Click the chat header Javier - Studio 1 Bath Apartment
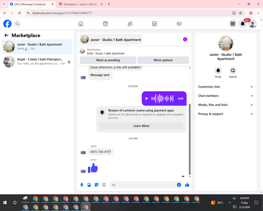The width and height of the screenshot is (263, 211). [x=110, y=40]
